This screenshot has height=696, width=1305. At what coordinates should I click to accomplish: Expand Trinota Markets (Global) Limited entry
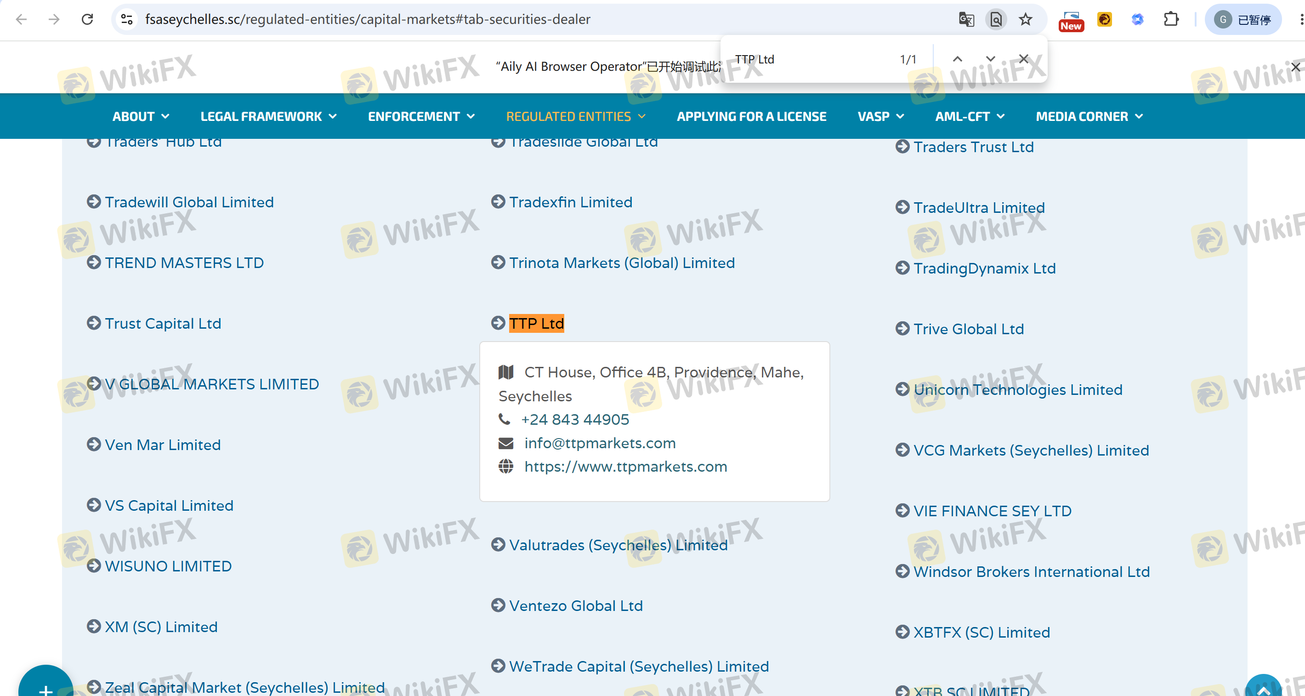click(622, 262)
